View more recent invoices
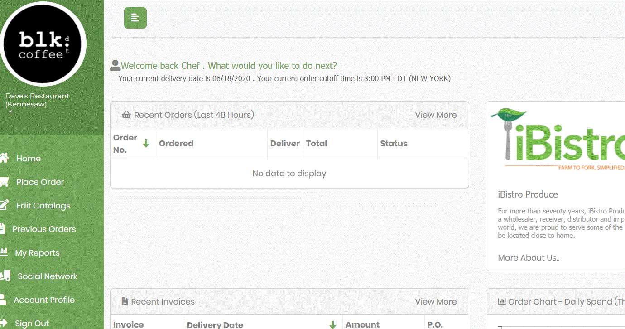This screenshot has width=625, height=329. (x=436, y=302)
